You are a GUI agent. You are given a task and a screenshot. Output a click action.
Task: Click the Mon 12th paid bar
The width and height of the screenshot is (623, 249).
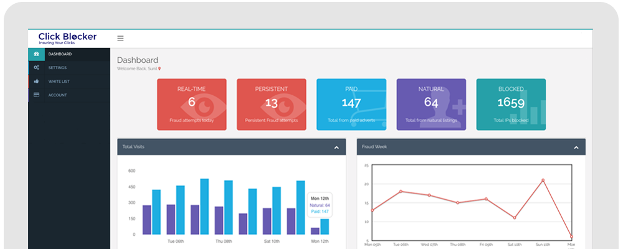[x=325, y=227]
